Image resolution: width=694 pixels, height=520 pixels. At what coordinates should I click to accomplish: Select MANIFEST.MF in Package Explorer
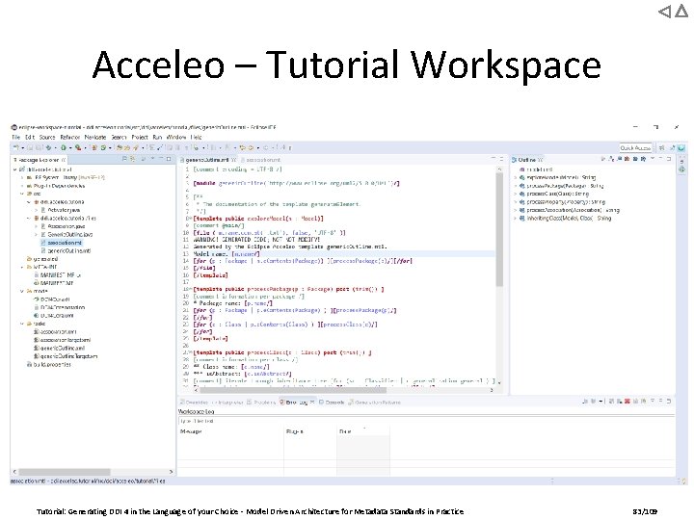(x=53, y=283)
